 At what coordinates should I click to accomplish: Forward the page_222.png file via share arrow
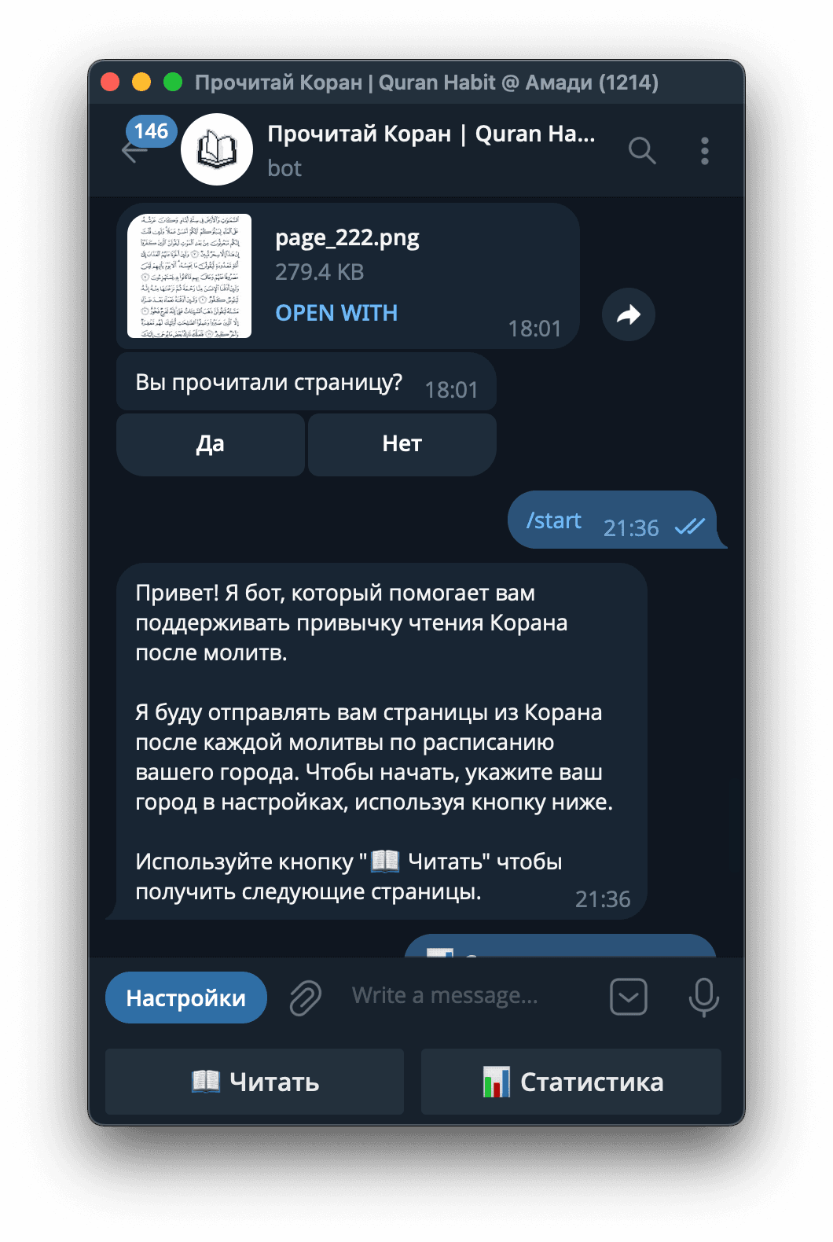click(629, 314)
